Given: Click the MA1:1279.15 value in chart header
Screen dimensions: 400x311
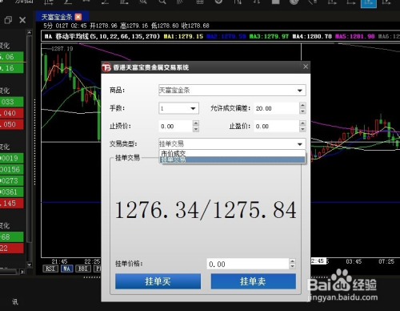Looking at the screenshot, I should tap(183, 36).
